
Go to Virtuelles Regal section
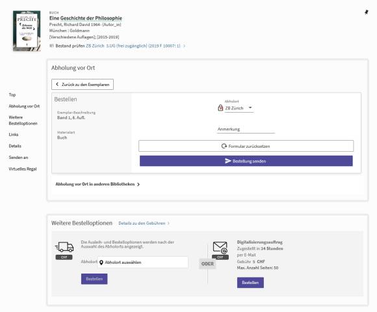coord(23,169)
